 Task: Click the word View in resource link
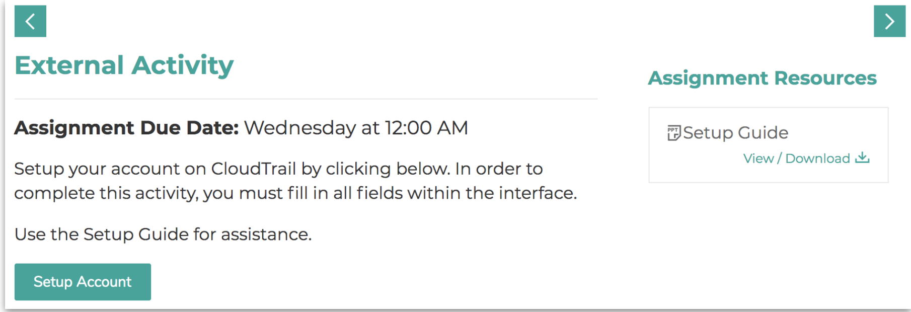(x=758, y=159)
